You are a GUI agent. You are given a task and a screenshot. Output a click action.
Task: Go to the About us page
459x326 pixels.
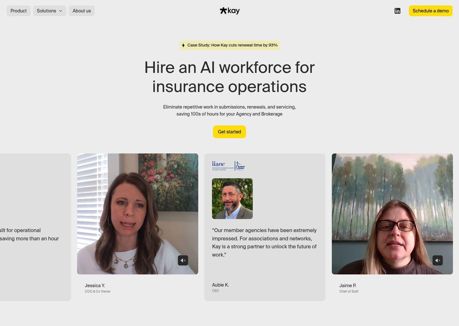(82, 11)
